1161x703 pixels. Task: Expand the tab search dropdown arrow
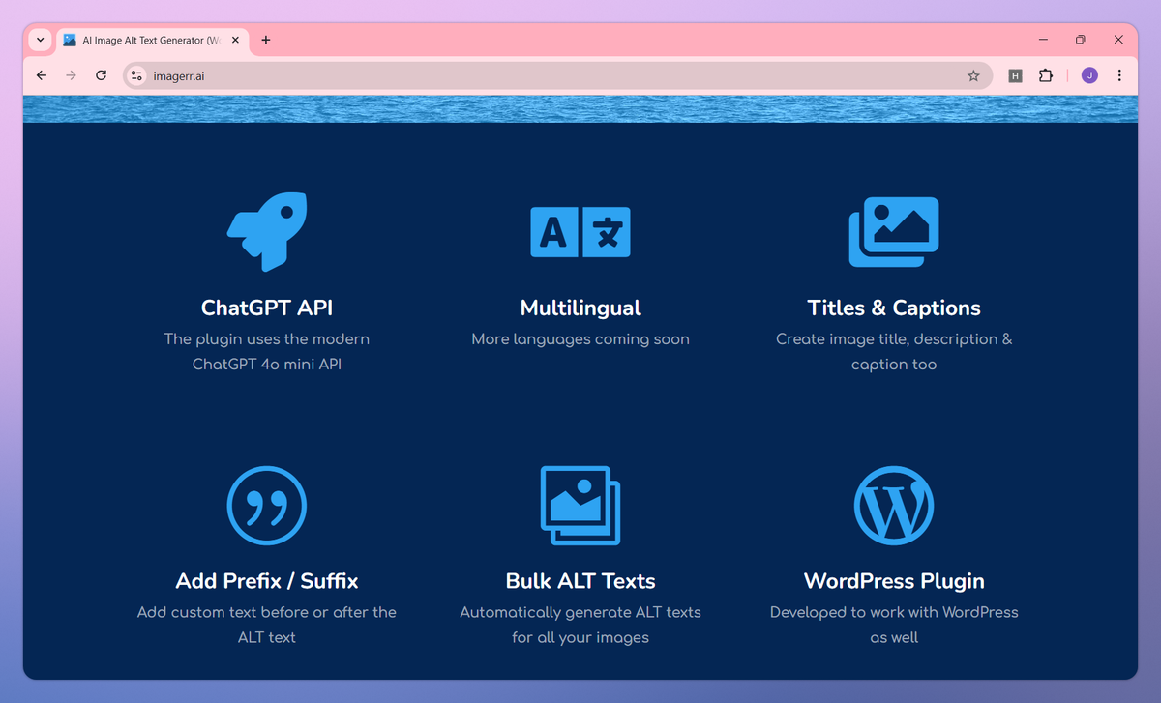pos(40,40)
